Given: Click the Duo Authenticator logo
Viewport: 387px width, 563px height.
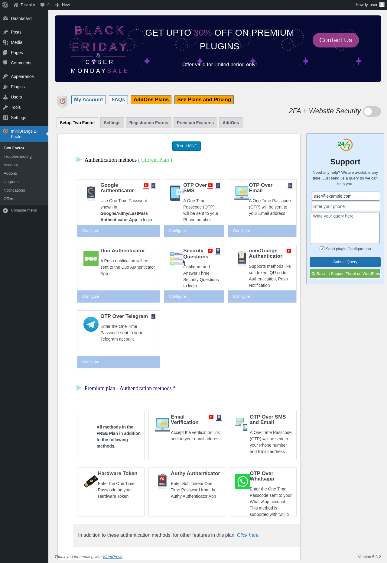Looking at the screenshot, I should pyautogui.click(x=91, y=259).
